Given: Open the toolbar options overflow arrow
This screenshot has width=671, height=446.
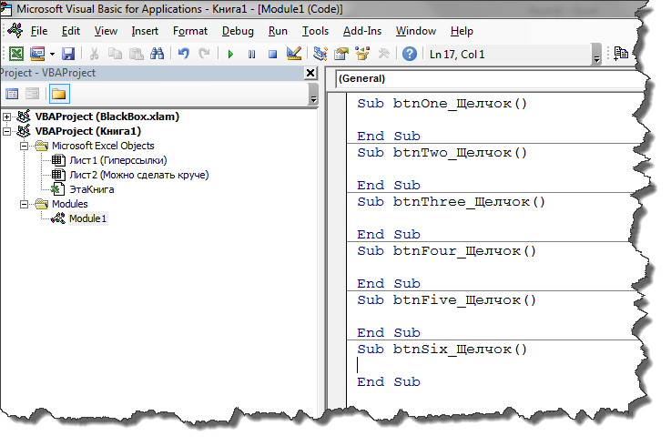Looking at the screenshot, I should pyautogui.click(x=596, y=55).
